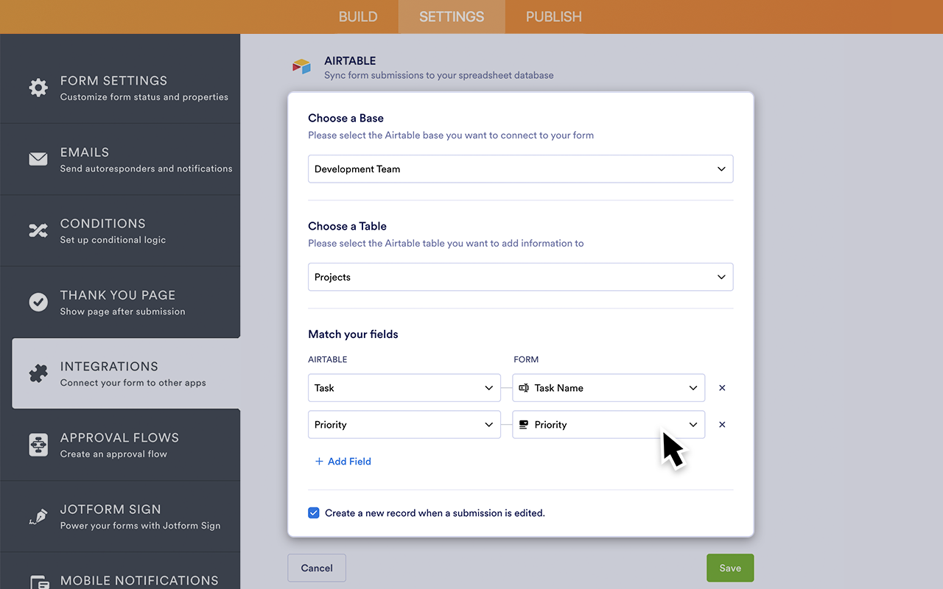943x589 pixels.
Task: Select the Integrations puzzle piece icon
Action: pos(38,373)
